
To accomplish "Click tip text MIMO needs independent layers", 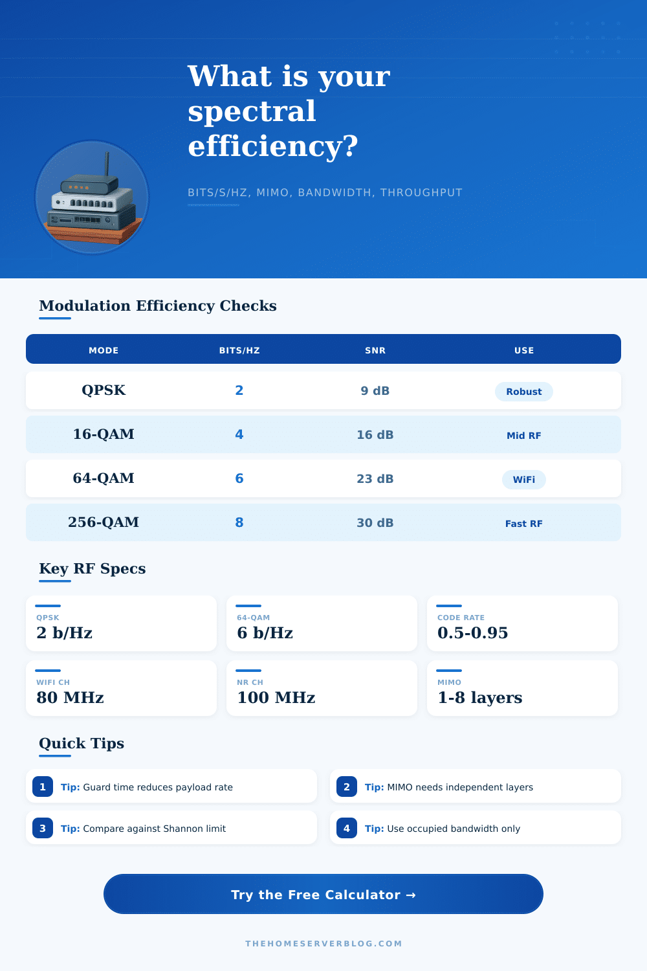I will pyautogui.click(x=460, y=787).
